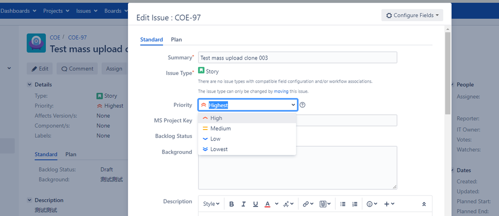Viewport: 499px width, 216px height.
Task: Open more text formatting options
Action: tap(288, 204)
